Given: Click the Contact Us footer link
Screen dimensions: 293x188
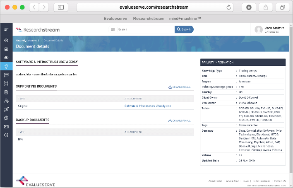Looking at the screenshot, I should tap(280, 181).
